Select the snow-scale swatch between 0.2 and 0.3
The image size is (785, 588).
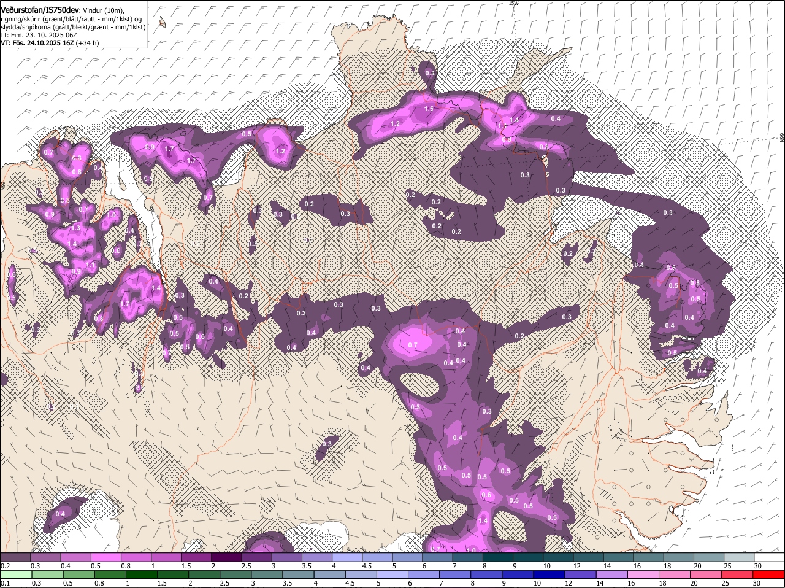15,557
